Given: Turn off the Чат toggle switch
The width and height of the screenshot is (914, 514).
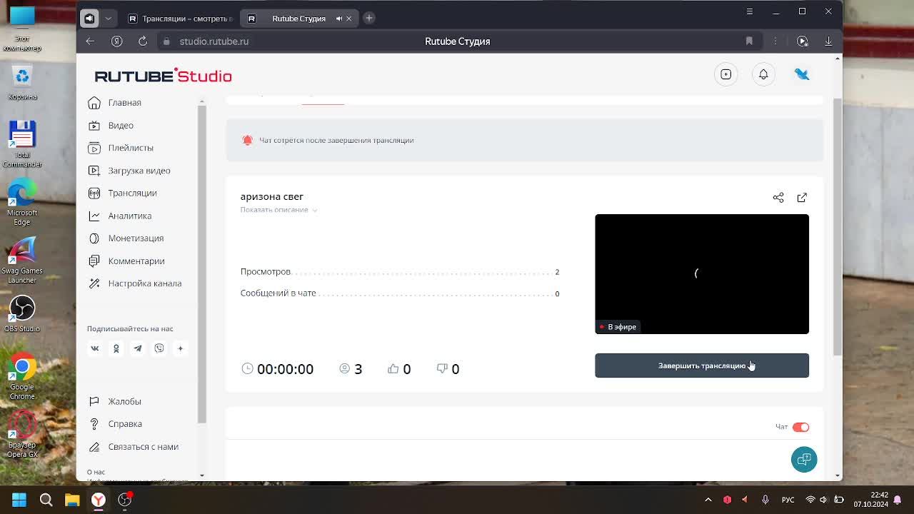Looking at the screenshot, I should tap(800, 427).
